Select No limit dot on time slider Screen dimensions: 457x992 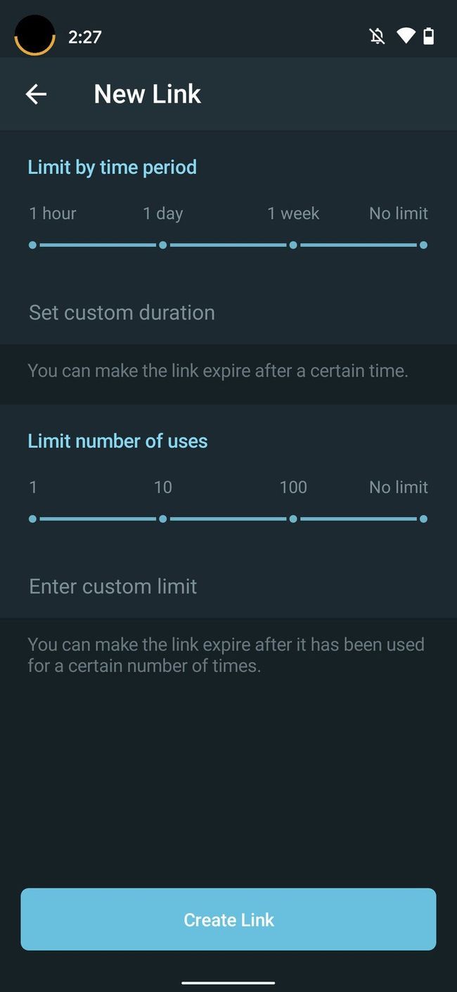pos(423,245)
